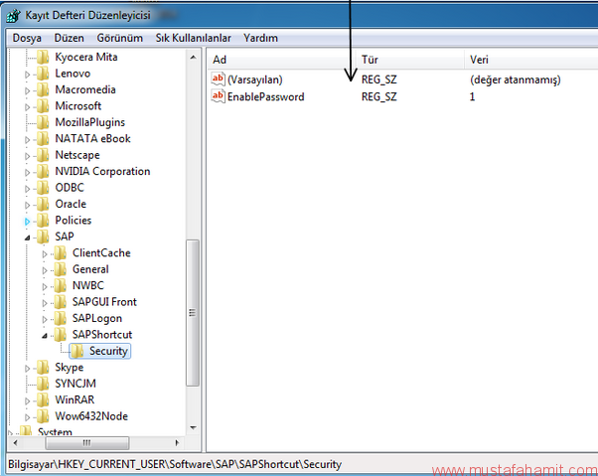Click the tree horizontal scrollbar thumb

tap(87, 443)
